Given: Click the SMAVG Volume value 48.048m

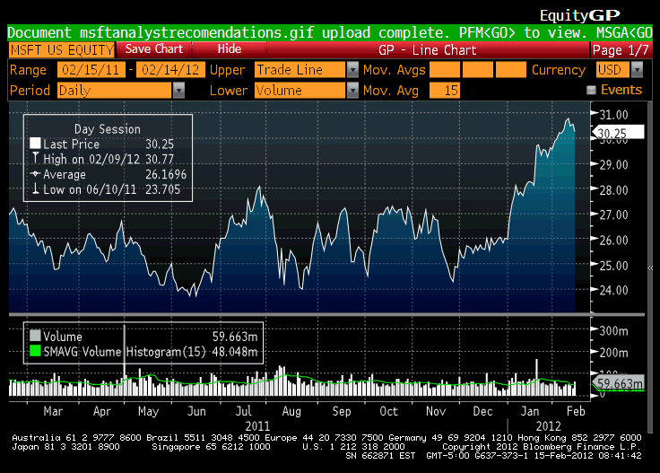Looking at the screenshot, I should [x=235, y=352].
